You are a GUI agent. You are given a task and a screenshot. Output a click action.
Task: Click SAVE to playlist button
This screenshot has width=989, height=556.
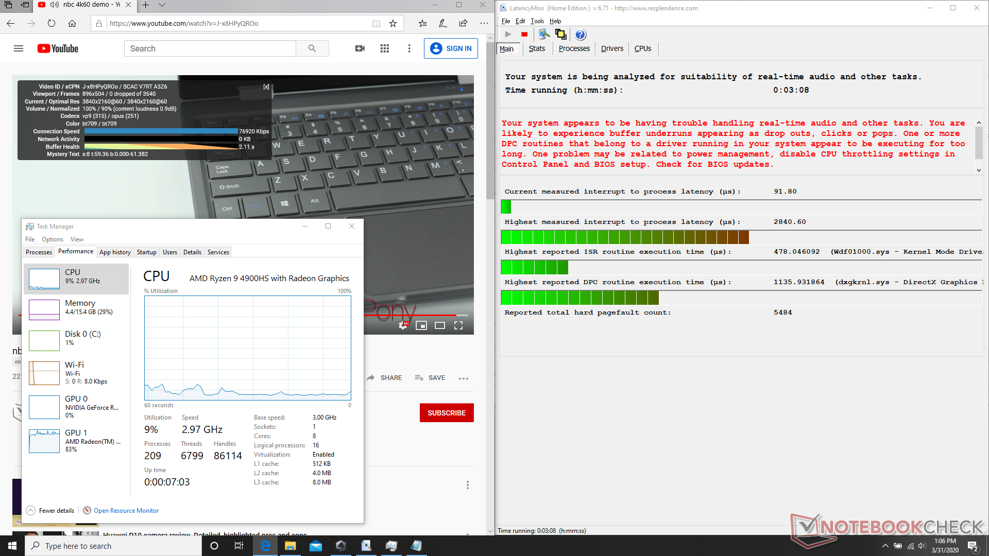[430, 378]
